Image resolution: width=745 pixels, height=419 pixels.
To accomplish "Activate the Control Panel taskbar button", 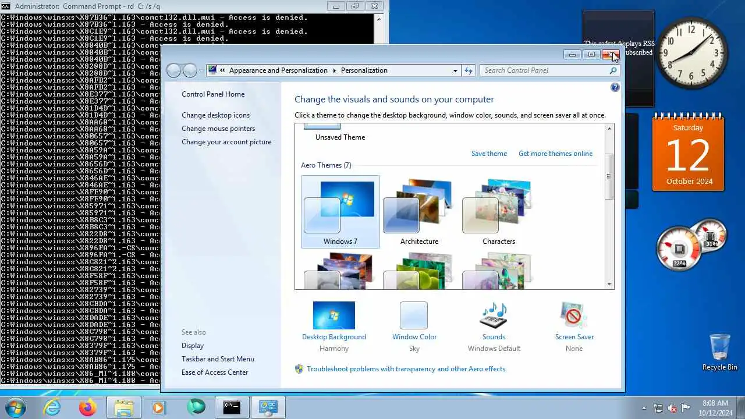I will click(x=268, y=407).
